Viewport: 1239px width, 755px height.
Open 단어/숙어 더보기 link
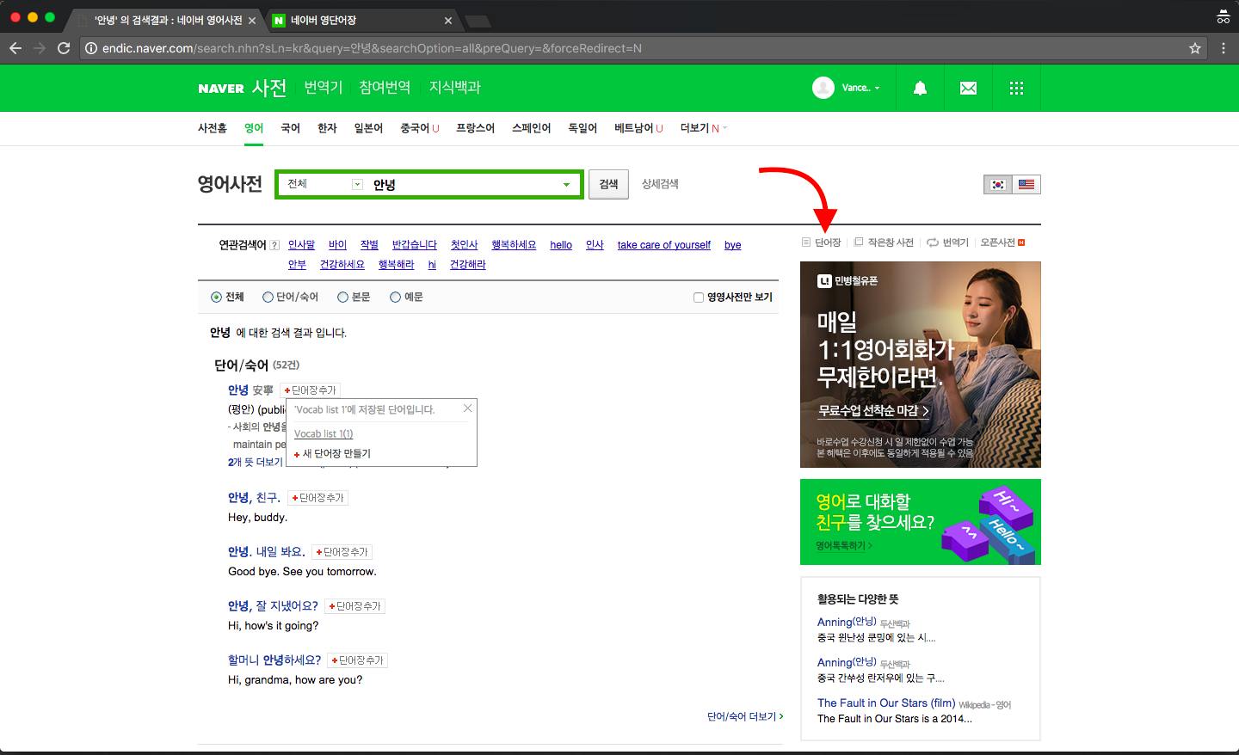tap(745, 716)
